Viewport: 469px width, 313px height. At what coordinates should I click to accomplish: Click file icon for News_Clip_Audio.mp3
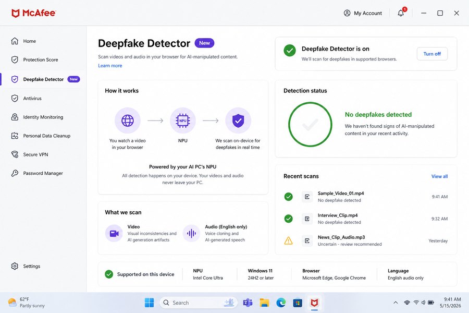[307, 240]
